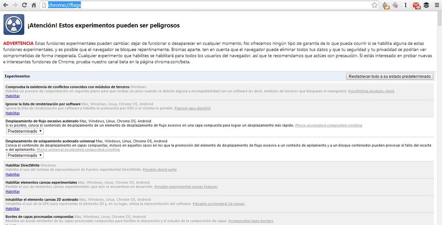
Task: Bookmark this page with the star icon
Action: (374, 5)
